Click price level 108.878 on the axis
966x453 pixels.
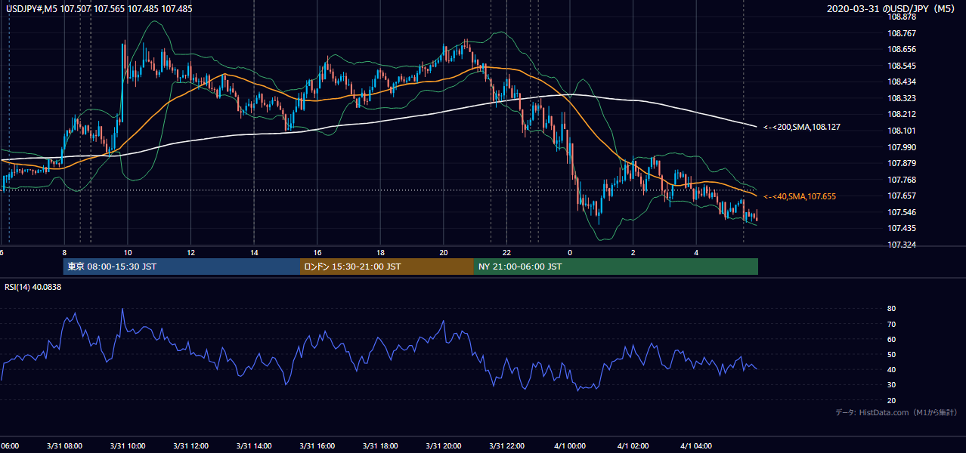[902, 17]
